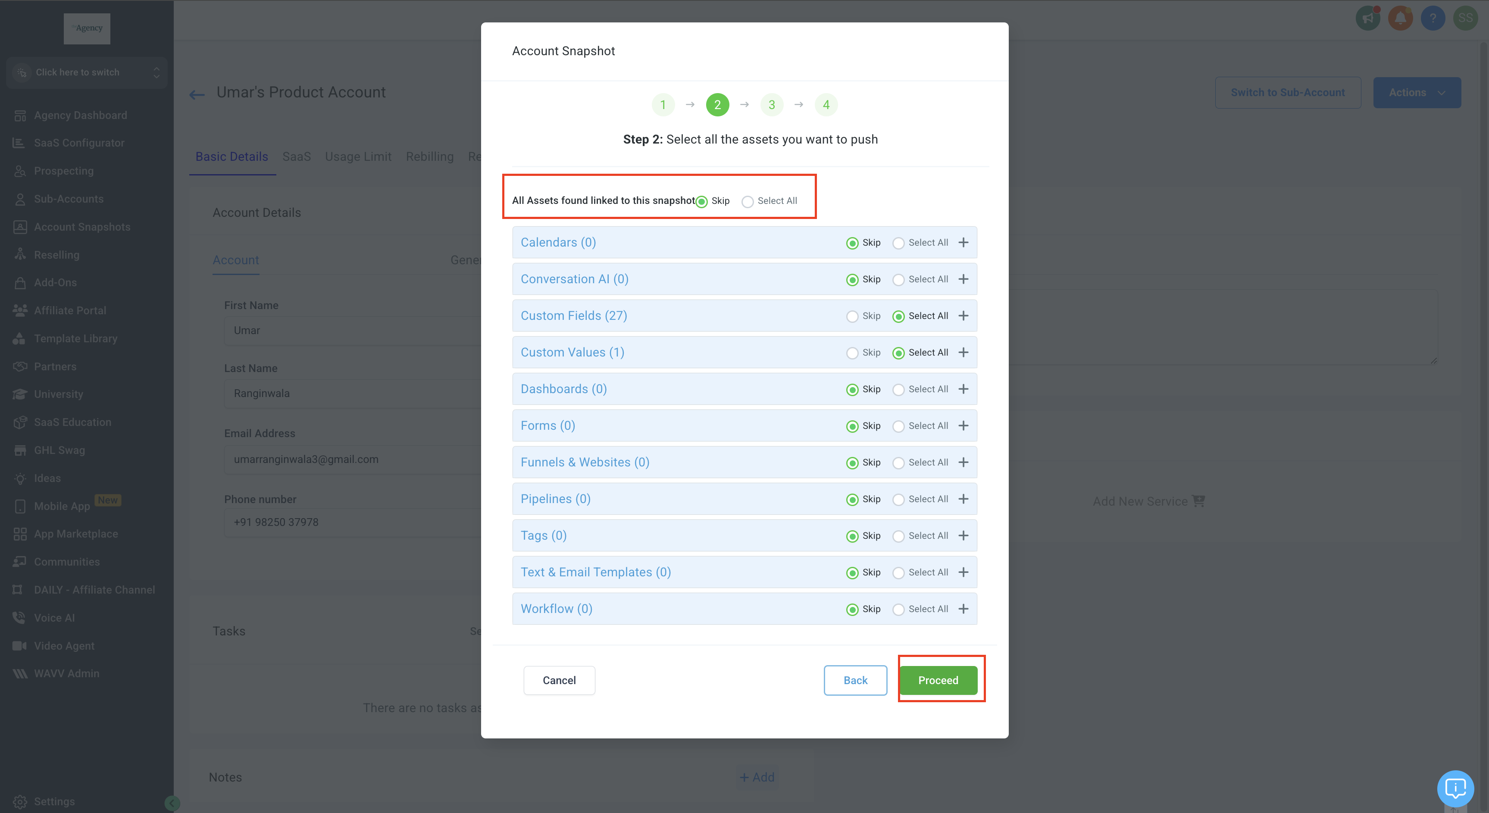
Task: Click the Cancel button
Action: (559, 680)
